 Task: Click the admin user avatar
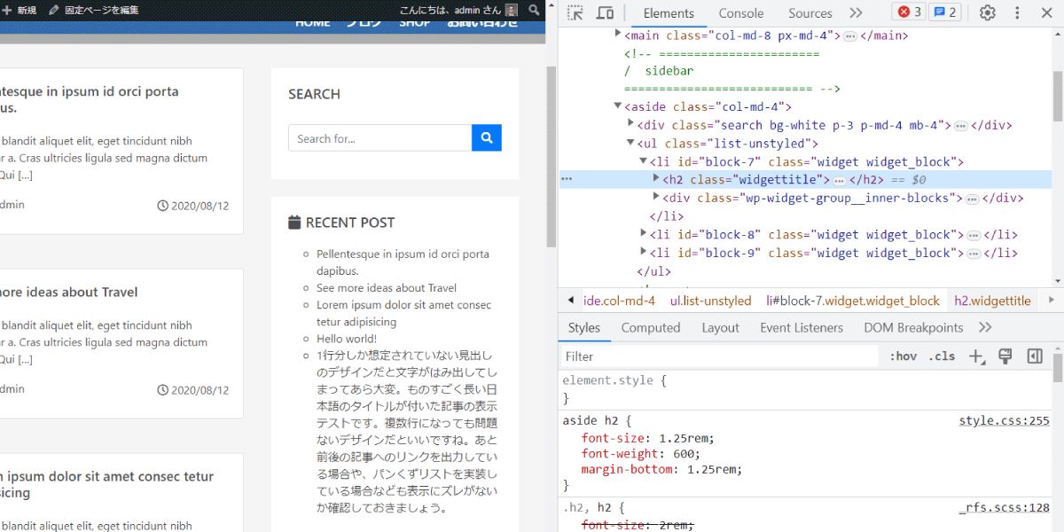(x=512, y=10)
